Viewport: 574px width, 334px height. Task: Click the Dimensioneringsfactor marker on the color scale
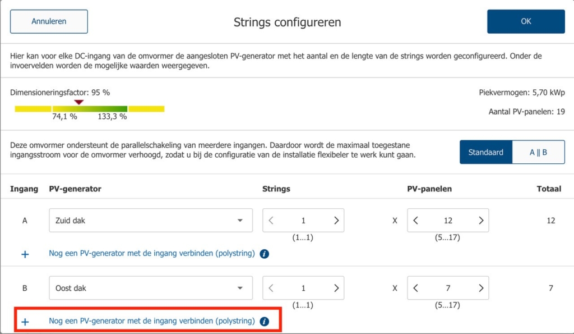[79, 102]
